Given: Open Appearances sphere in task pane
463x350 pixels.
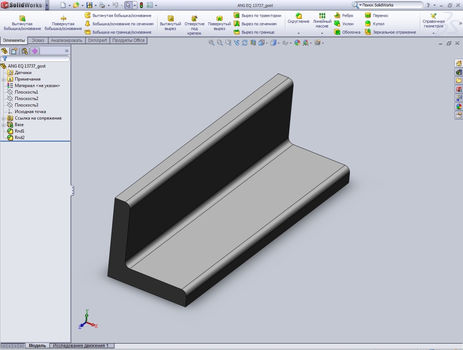Looking at the screenshot, I should [x=459, y=106].
